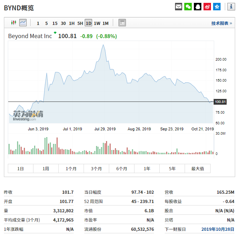Select the area line chart type
This screenshot has height=239, width=238.
coord(23,23)
